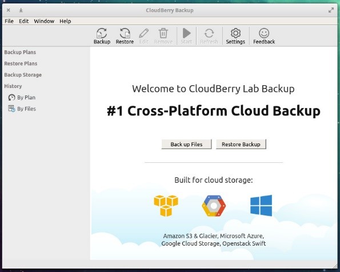Maximize window with the title bar expand icon
Viewport: 340px width, 272px height.
(x=331, y=10)
